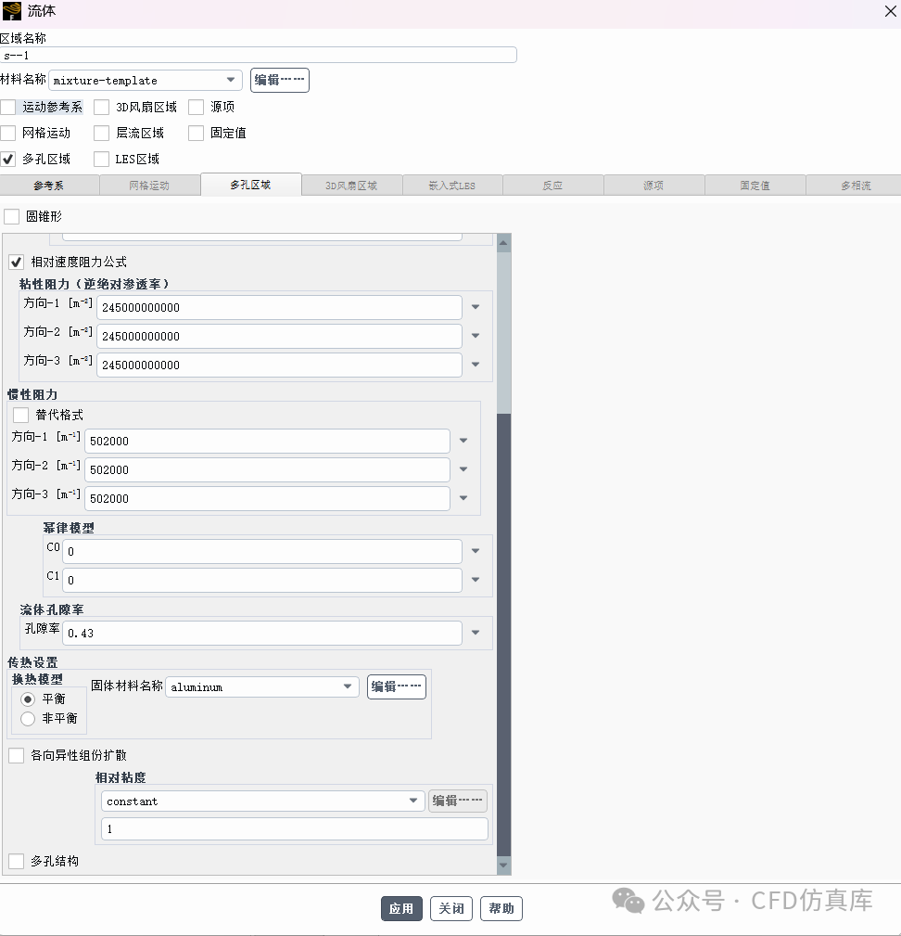Switch to the 反应 tab
The height and width of the screenshot is (936, 901).
[552, 184]
